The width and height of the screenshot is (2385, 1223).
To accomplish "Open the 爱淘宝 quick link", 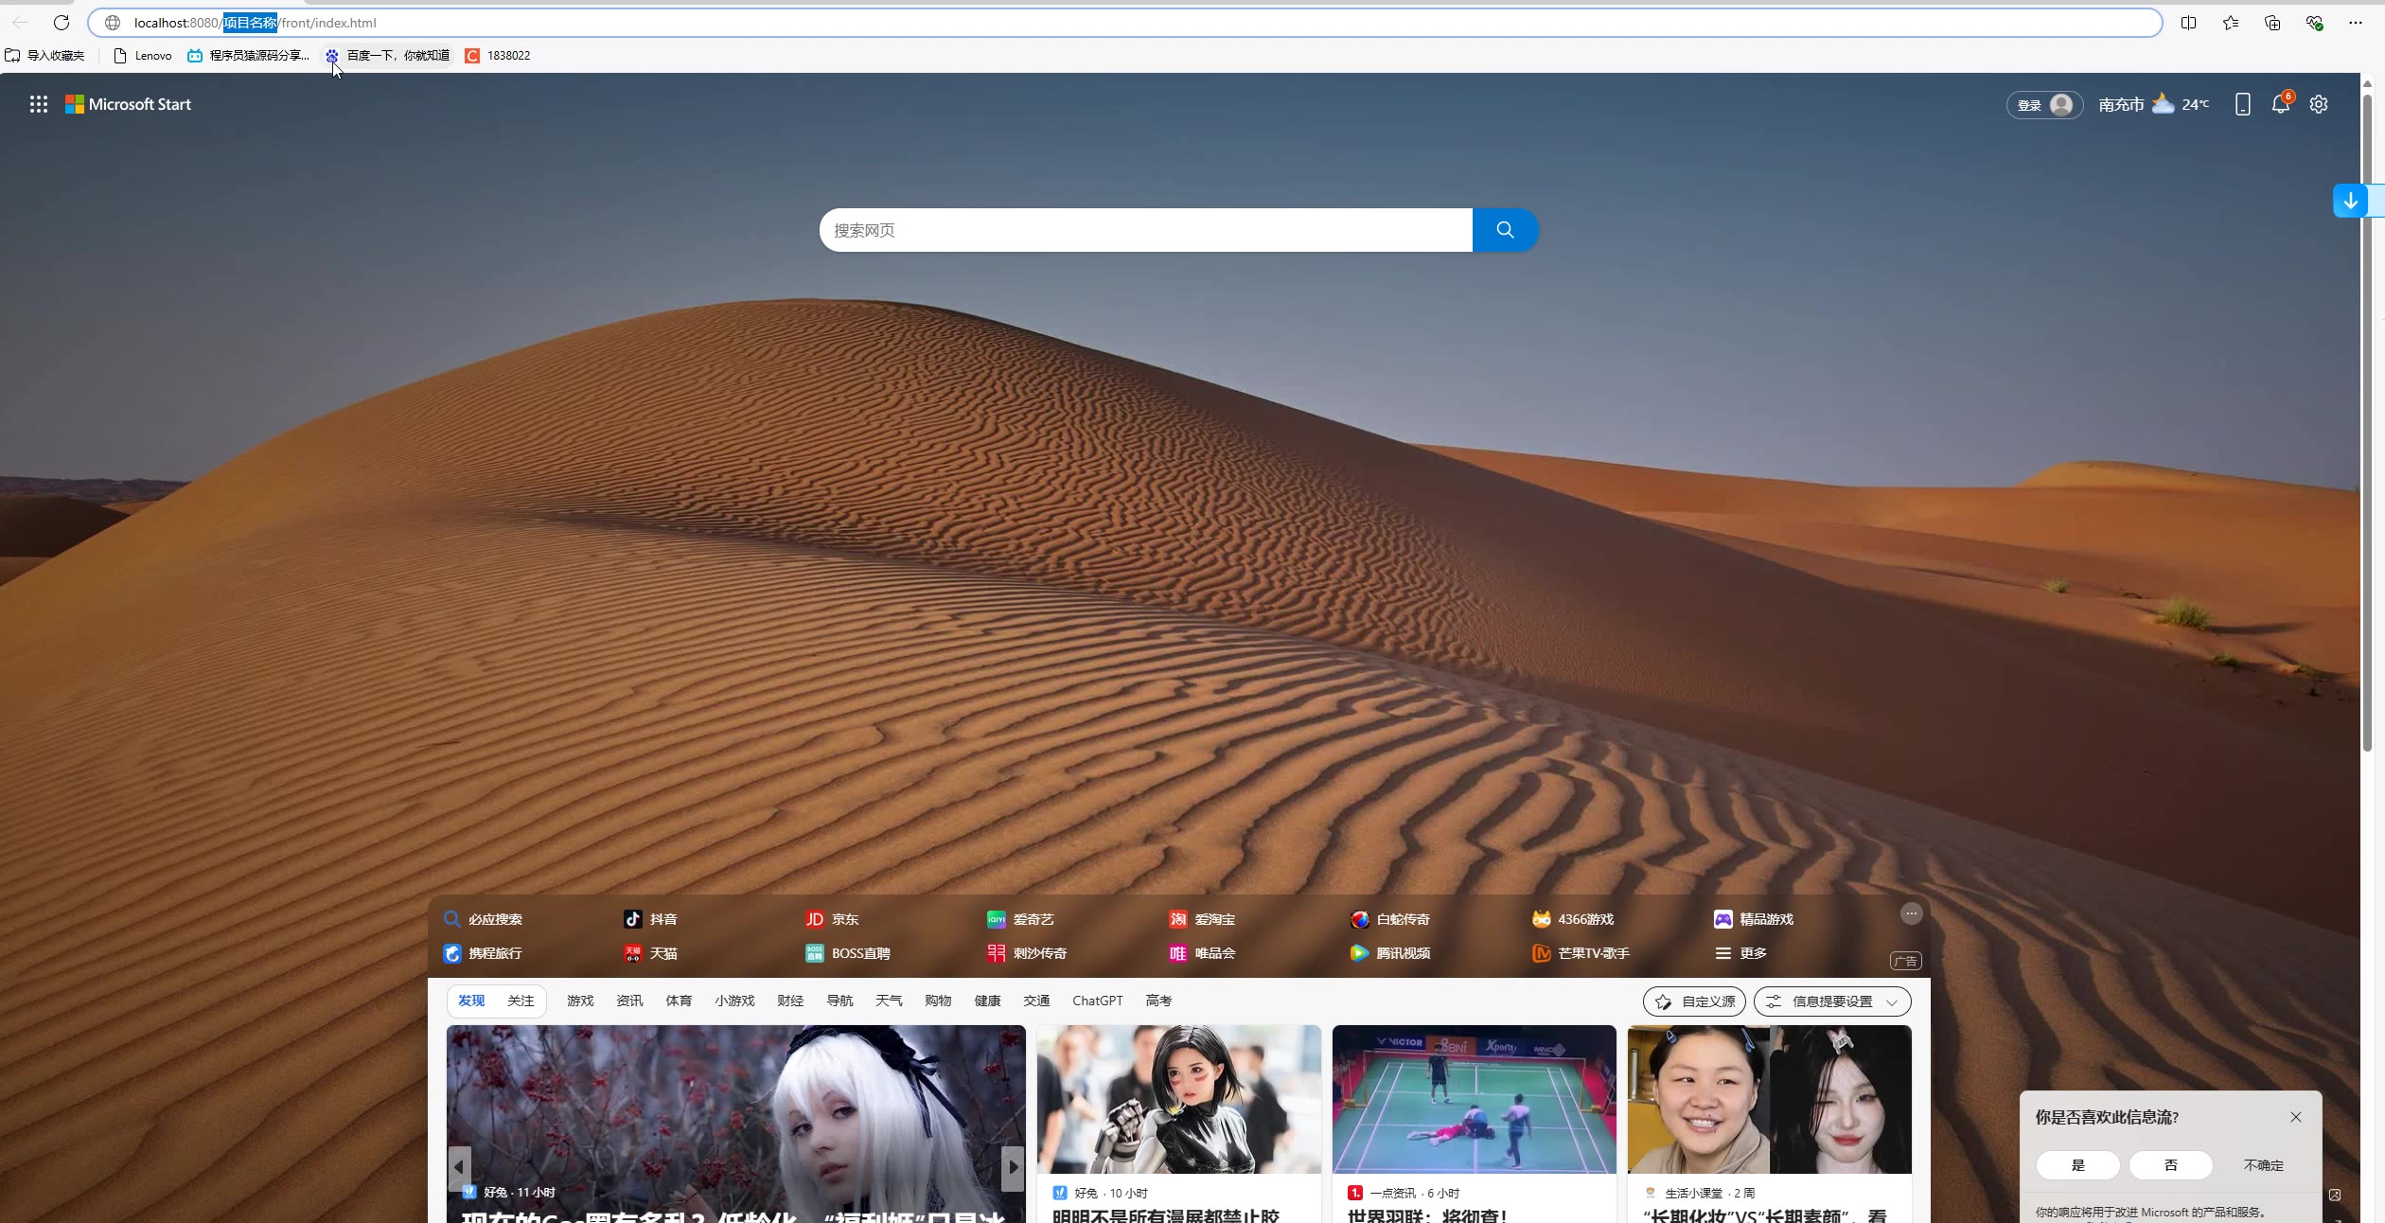I will (x=1202, y=919).
